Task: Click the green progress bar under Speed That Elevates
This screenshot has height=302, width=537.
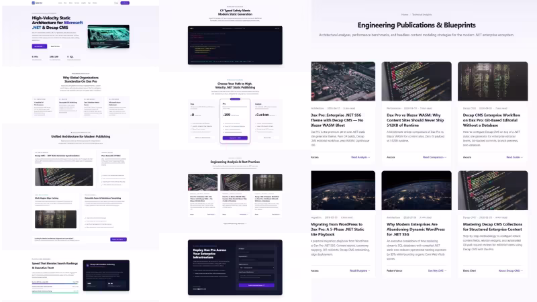Action: click(x=55, y=293)
